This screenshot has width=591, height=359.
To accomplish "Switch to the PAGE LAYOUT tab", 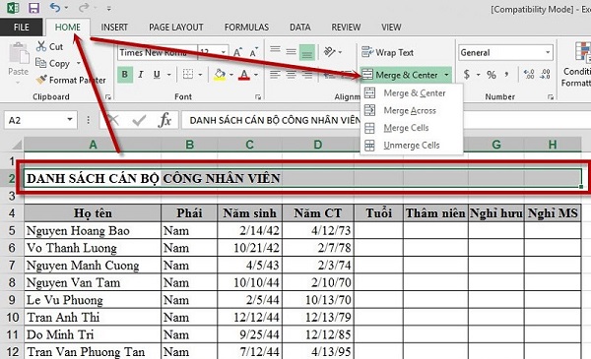I will click(x=176, y=28).
